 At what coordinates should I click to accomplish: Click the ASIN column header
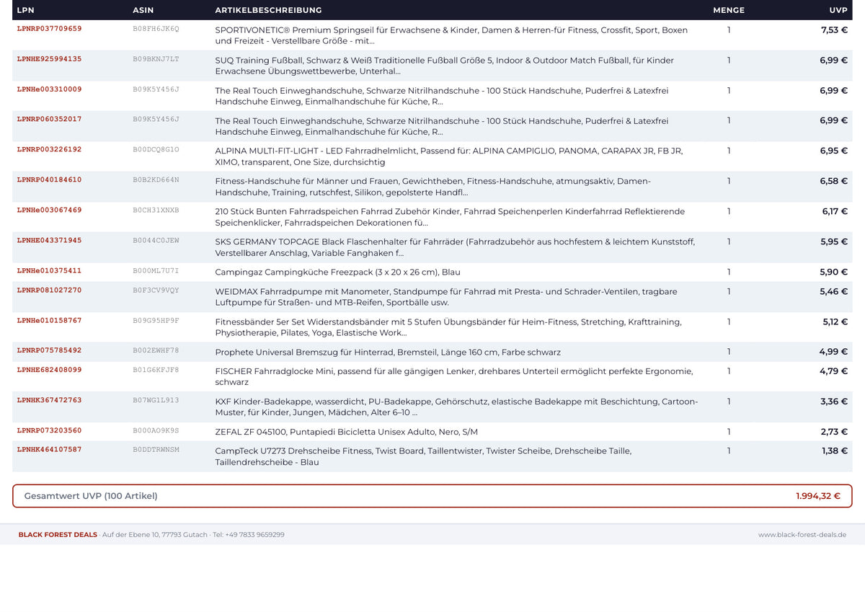pyautogui.click(x=143, y=10)
